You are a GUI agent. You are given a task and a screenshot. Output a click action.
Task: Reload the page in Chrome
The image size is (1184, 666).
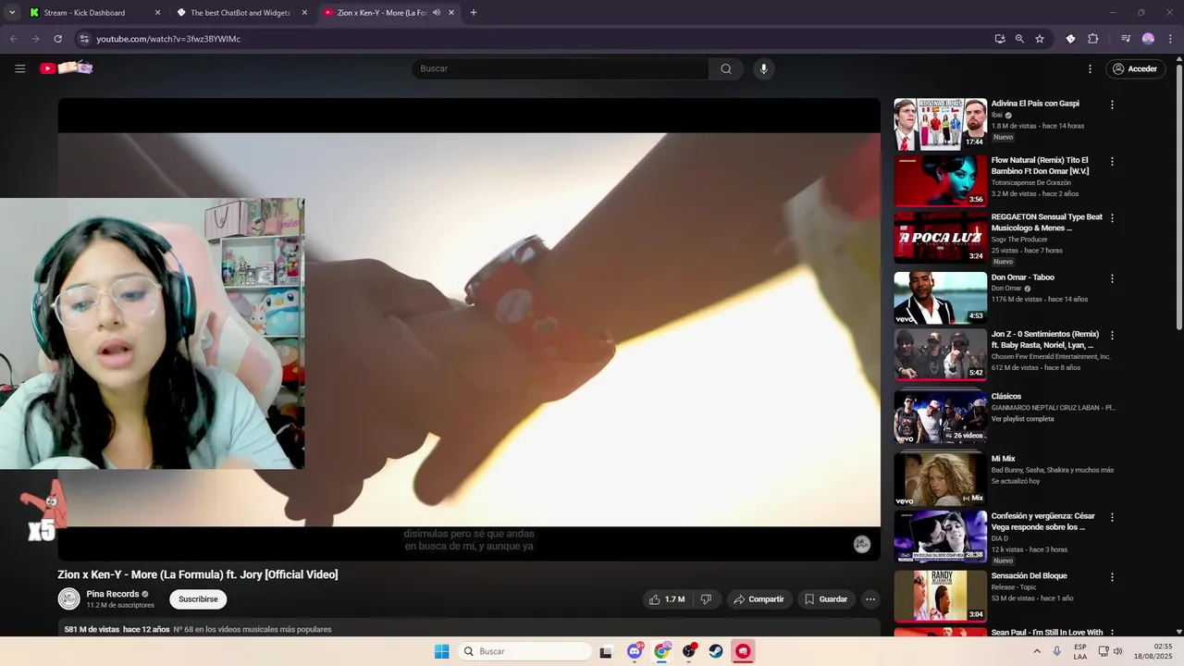click(x=57, y=39)
